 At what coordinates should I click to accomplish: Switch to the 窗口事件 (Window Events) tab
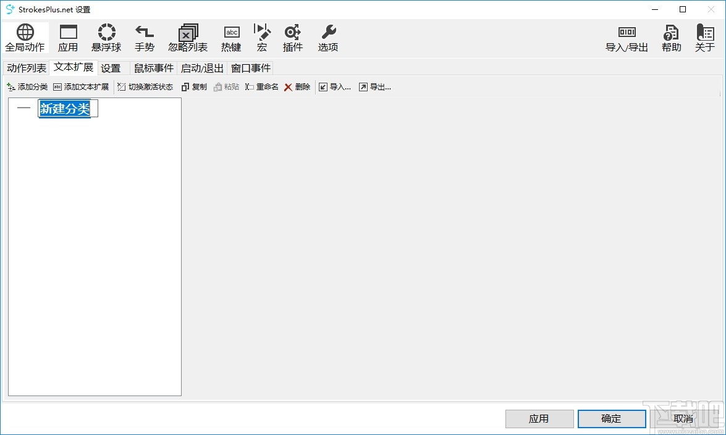[x=250, y=68]
